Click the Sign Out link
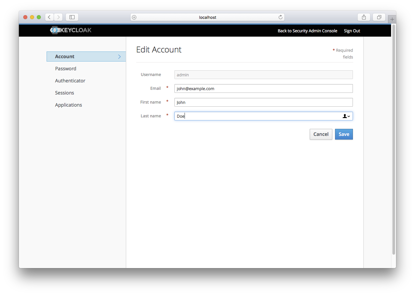Viewport: 415px width, 295px height. [352, 31]
